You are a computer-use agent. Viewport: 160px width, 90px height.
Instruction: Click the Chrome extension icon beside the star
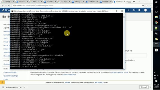click(147, 5)
